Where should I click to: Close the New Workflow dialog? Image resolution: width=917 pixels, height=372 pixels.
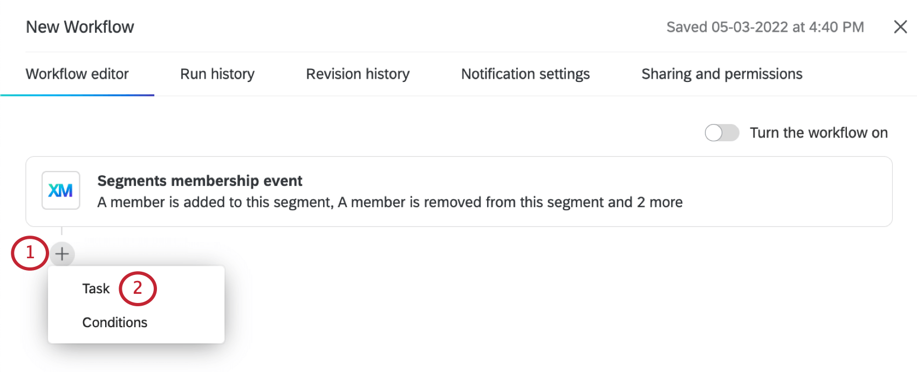pos(900,27)
